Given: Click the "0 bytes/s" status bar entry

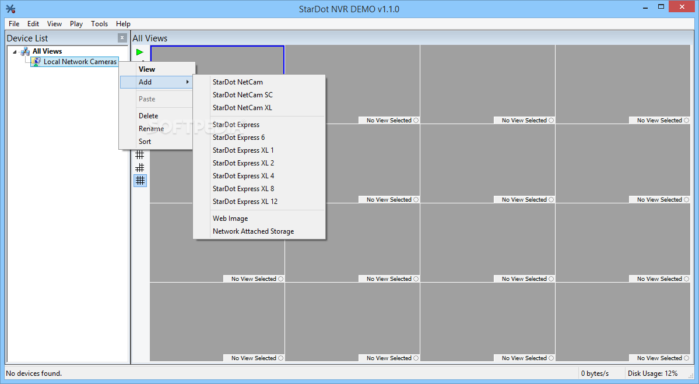Looking at the screenshot, I should (595, 374).
